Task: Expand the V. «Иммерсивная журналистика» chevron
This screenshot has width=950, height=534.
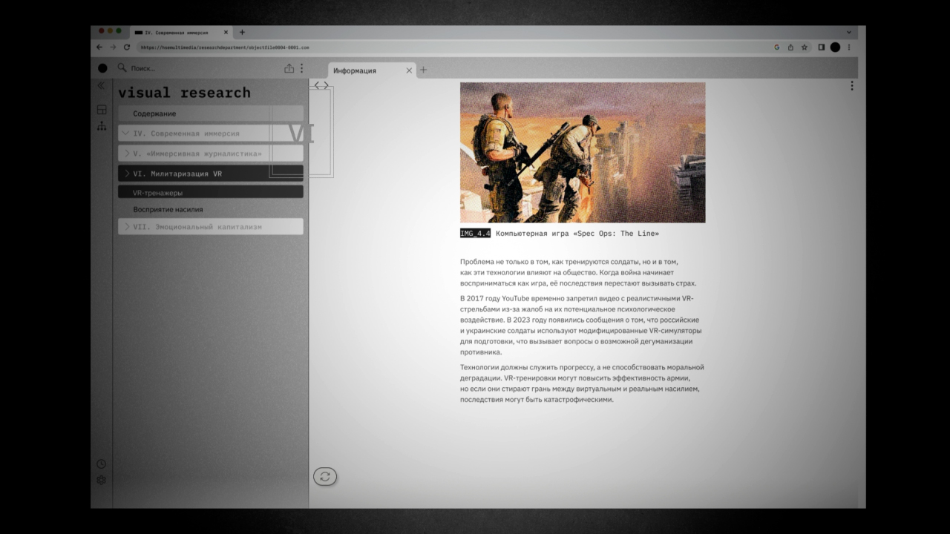Action: [127, 154]
